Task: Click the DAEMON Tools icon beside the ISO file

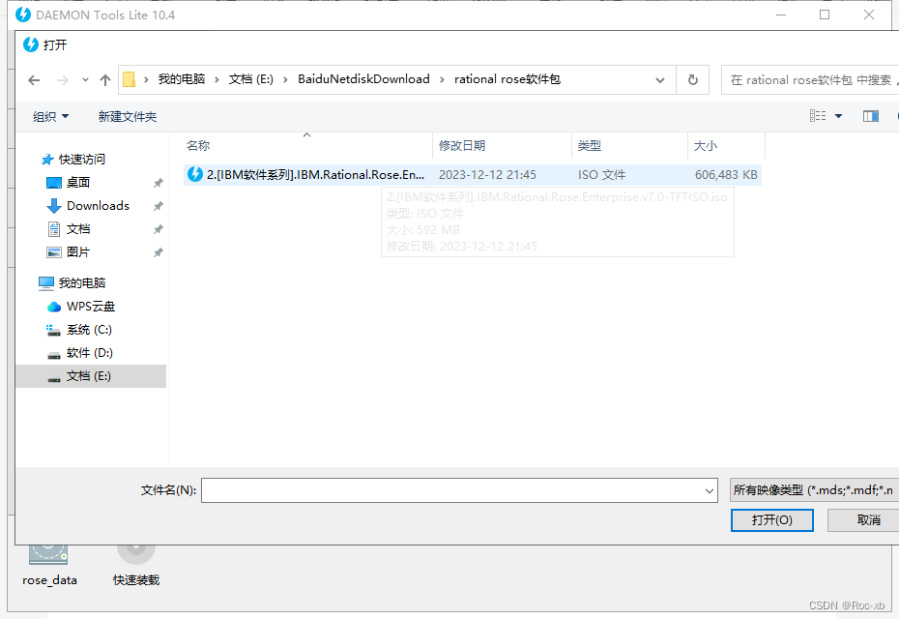Action: [x=195, y=174]
